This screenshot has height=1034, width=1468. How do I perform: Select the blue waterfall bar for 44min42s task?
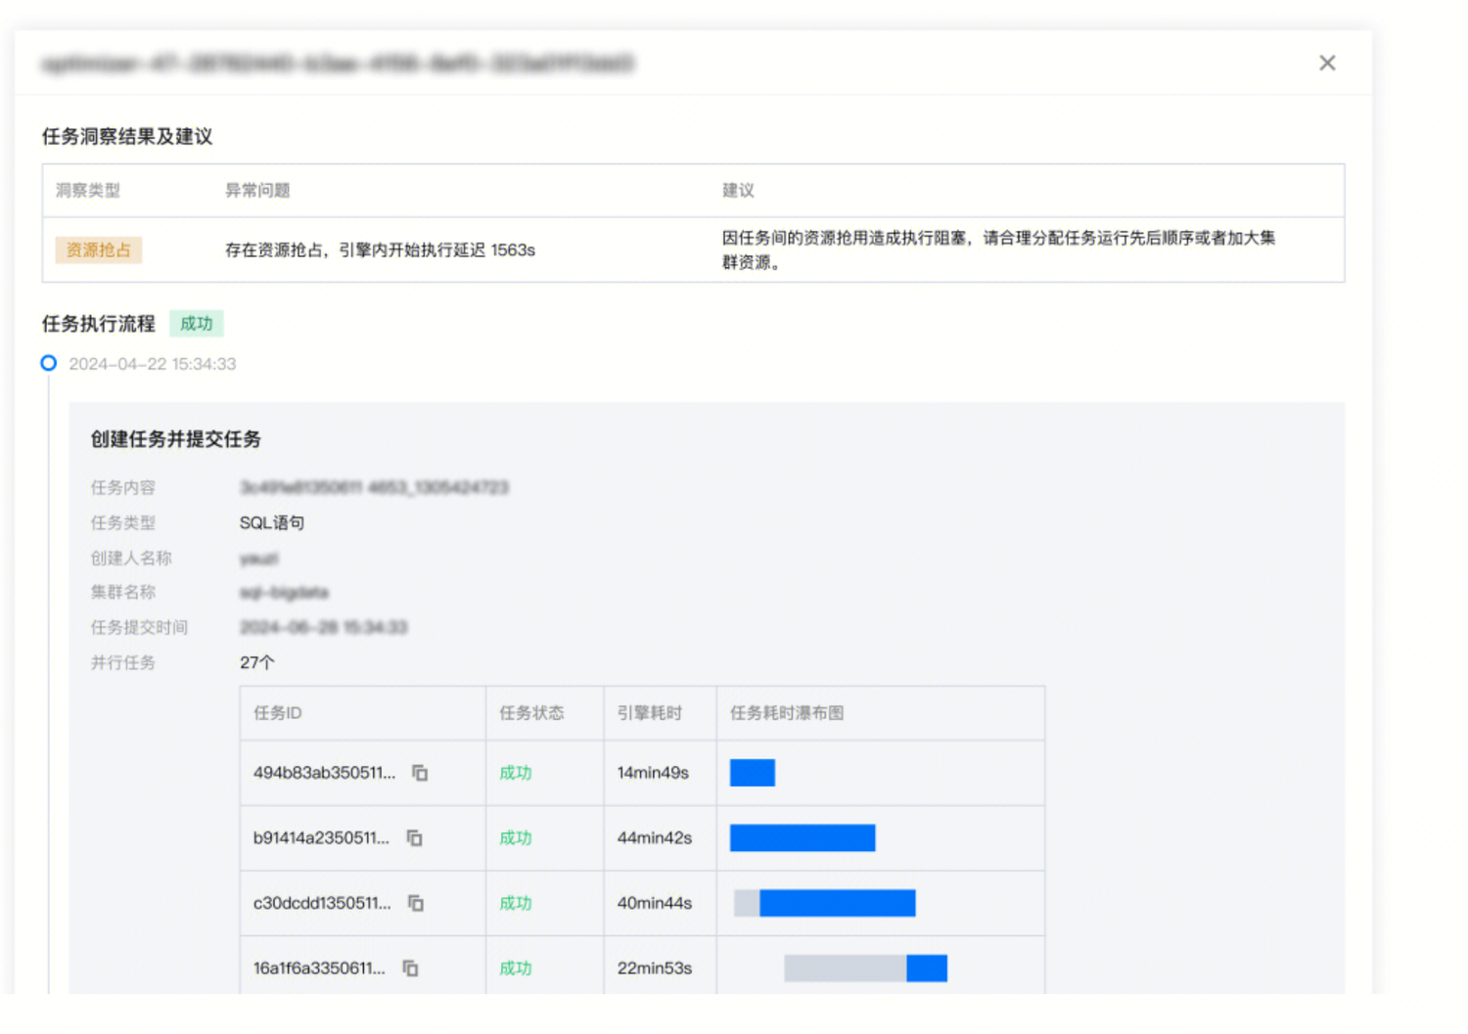[x=803, y=838]
